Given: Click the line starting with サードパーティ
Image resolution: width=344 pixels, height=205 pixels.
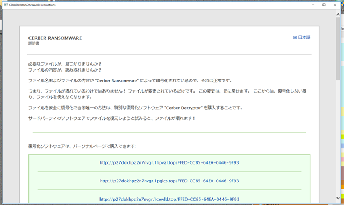Looking at the screenshot, I should tap(112, 118).
